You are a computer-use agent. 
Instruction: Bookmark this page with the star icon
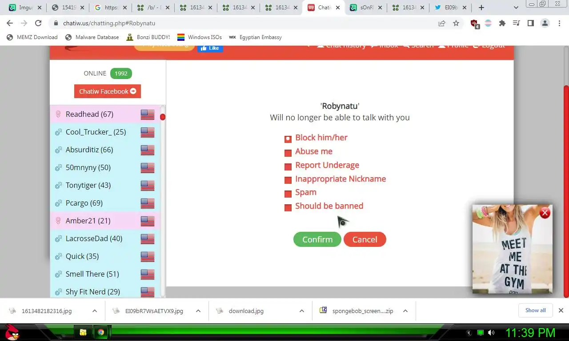pyautogui.click(x=456, y=23)
